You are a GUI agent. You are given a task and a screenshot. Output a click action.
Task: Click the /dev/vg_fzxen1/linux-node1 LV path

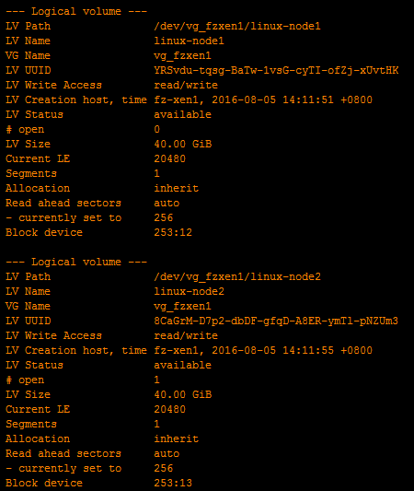(x=237, y=26)
